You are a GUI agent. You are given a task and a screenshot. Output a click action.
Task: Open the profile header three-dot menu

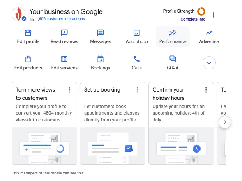point(213,15)
